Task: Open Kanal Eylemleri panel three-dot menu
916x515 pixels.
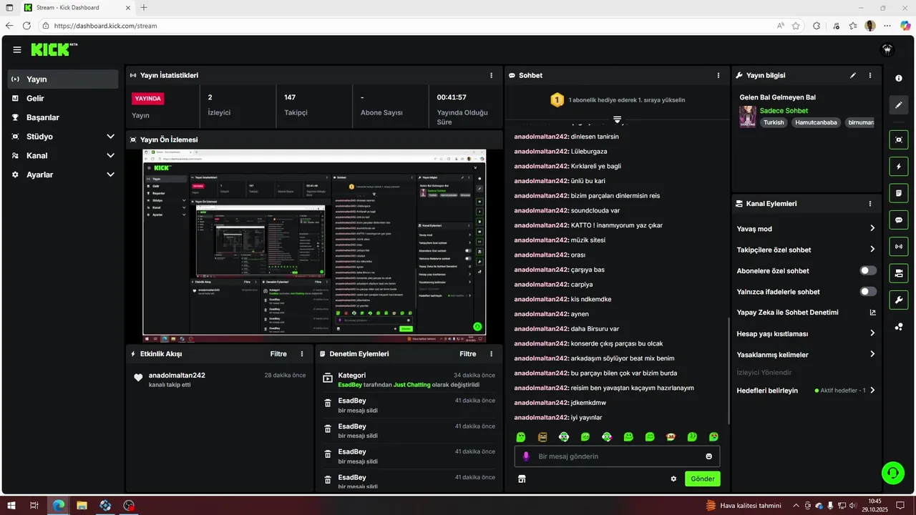Action: (870, 204)
